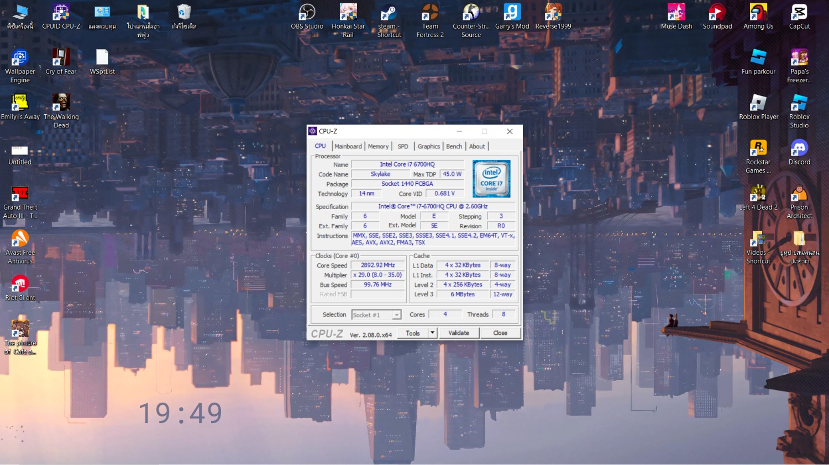Open Grand Theft Auto III shortcut
Screen dimensions: 829x465
(20, 201)
